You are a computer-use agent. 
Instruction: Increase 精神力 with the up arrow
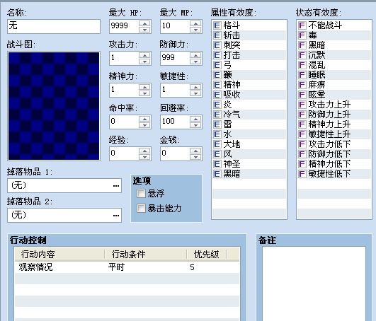(x=144, y=87)
